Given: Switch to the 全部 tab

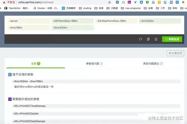Looking at the screenshot, I should tap(35, 64).
